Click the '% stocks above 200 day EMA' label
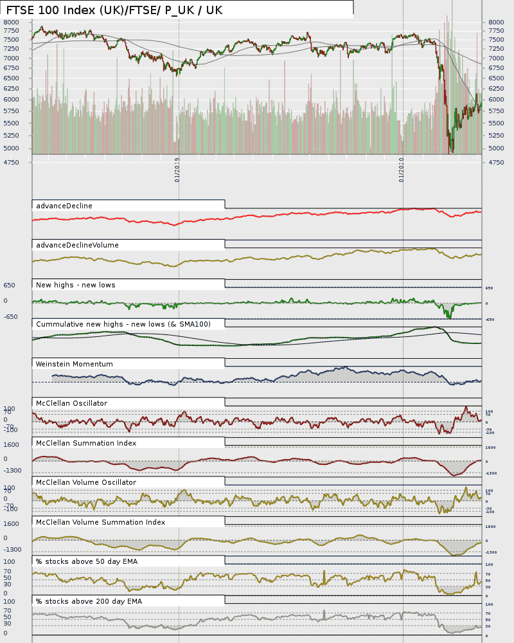 pyautogui.click(x=89, y=602)
